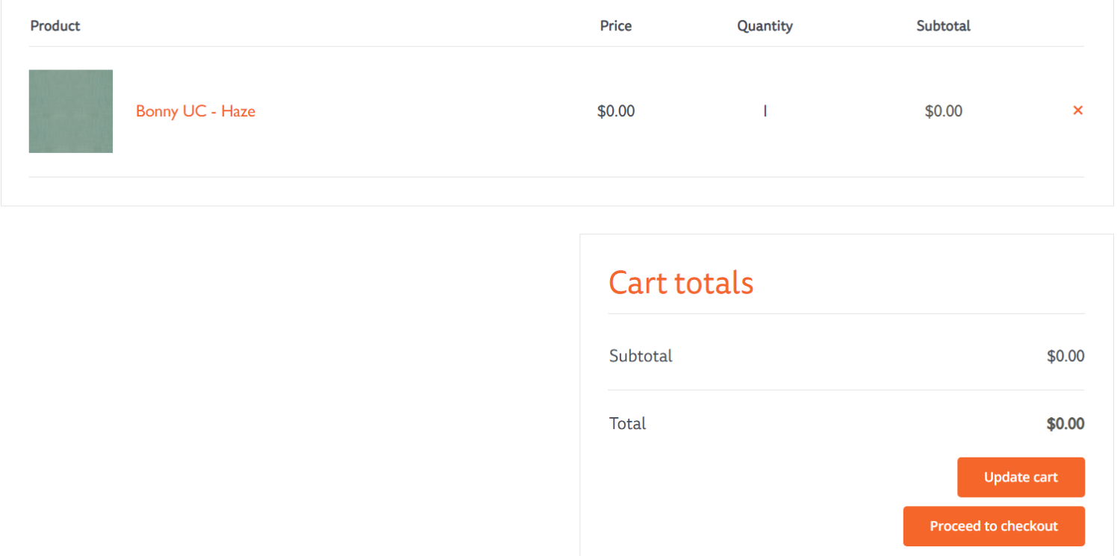Click blank space between product name and price
The height and width of the screenshot is (556, 1120).
click(x=426, y=111)
